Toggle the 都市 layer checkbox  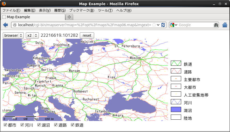[x=5, y=125]
